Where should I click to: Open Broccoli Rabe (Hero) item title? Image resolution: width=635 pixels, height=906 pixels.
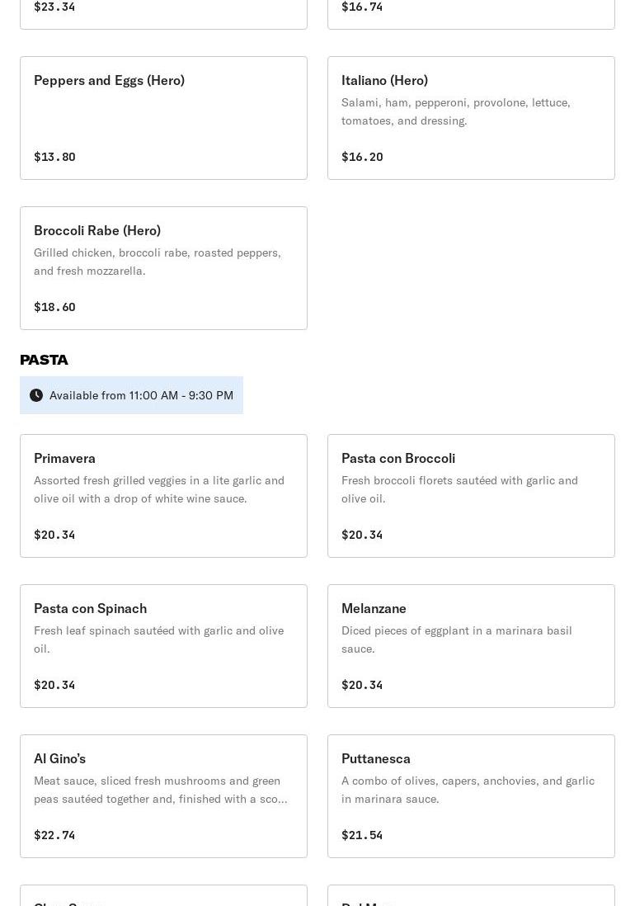[x=97, y=230]
